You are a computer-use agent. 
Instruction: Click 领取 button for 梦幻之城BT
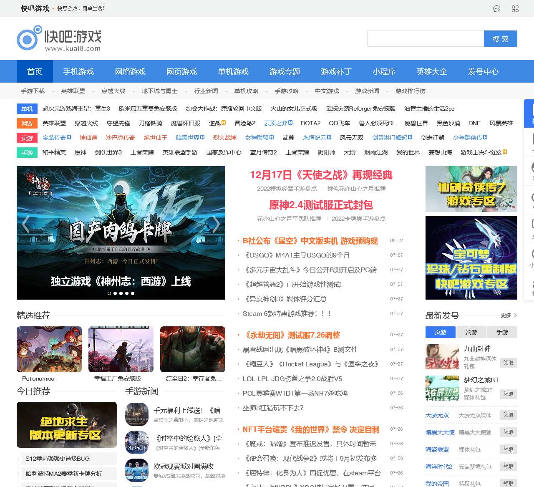click(x=509, y=394)
